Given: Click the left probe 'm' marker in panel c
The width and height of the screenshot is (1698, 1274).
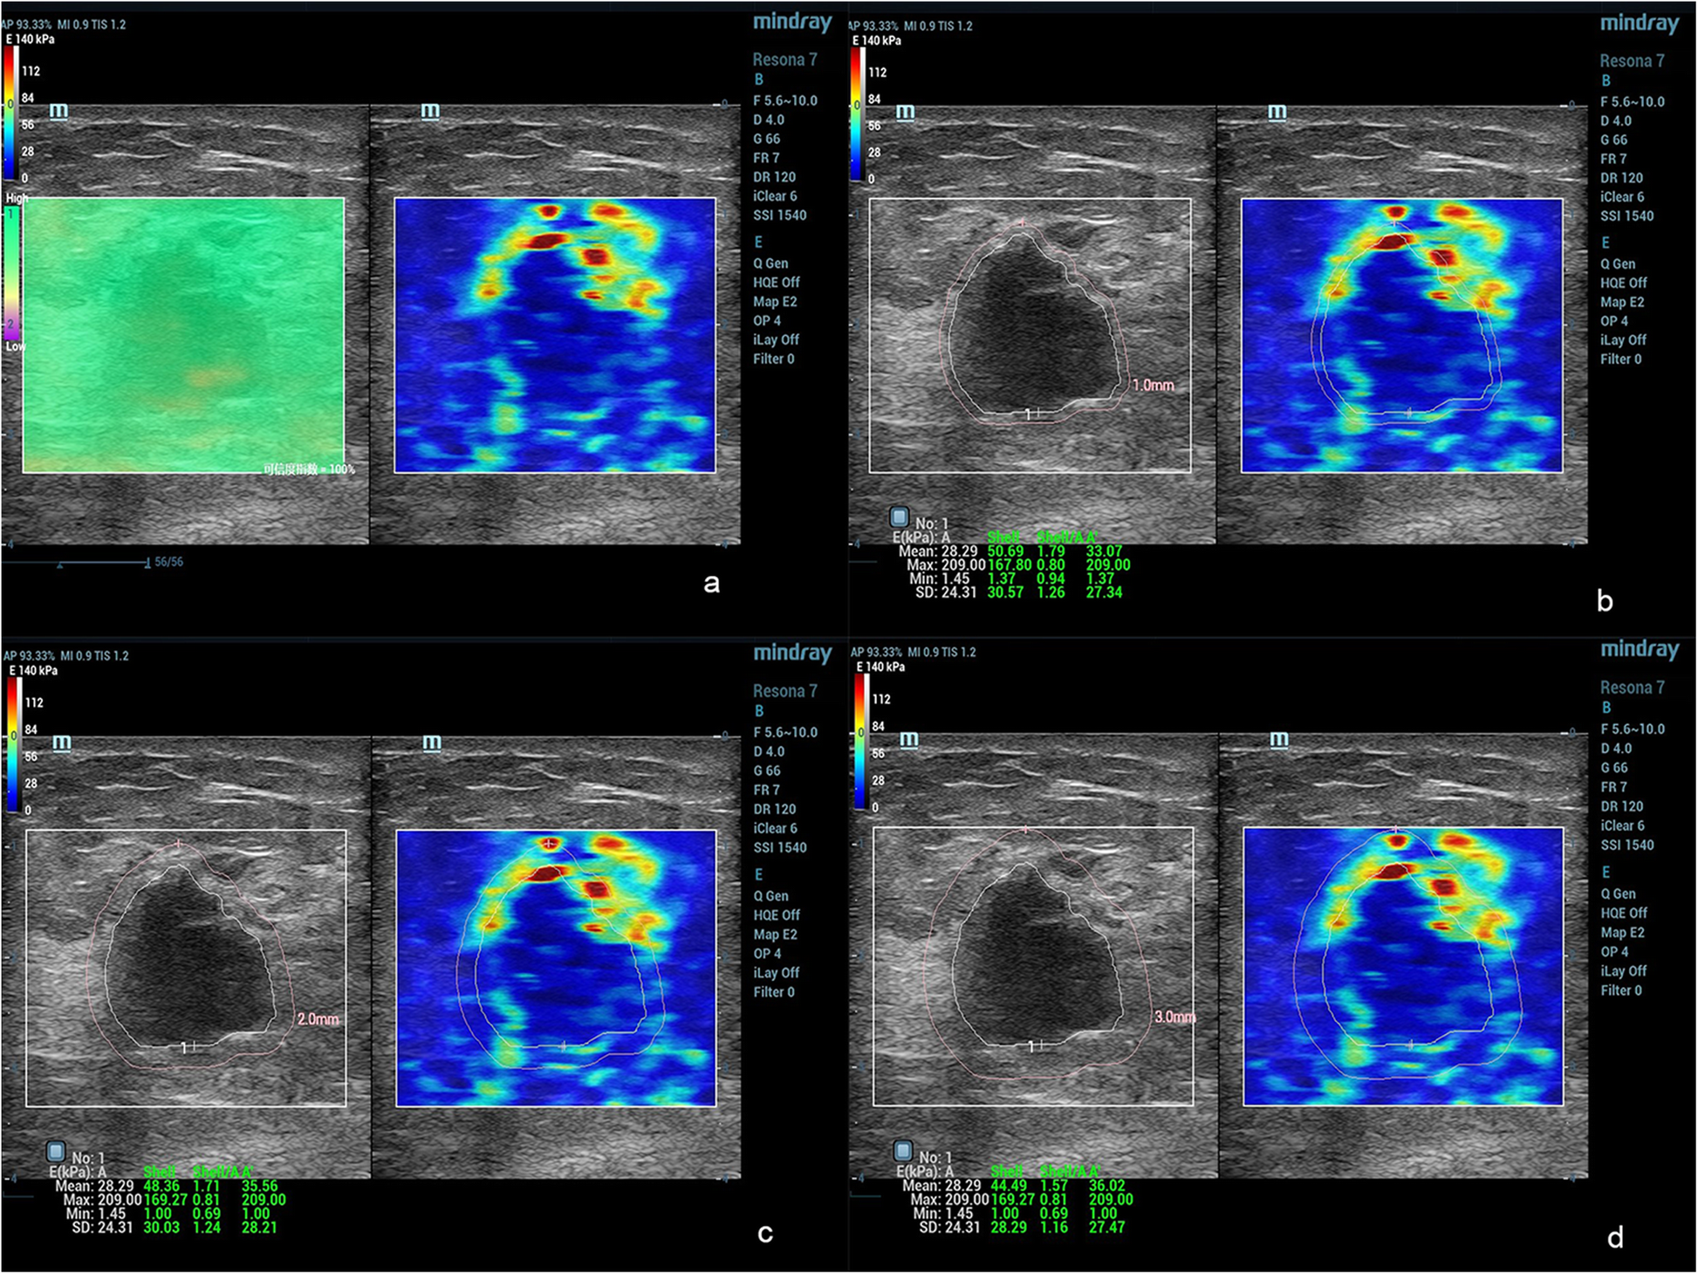Looking at the screenshot, I should [61, 743].
